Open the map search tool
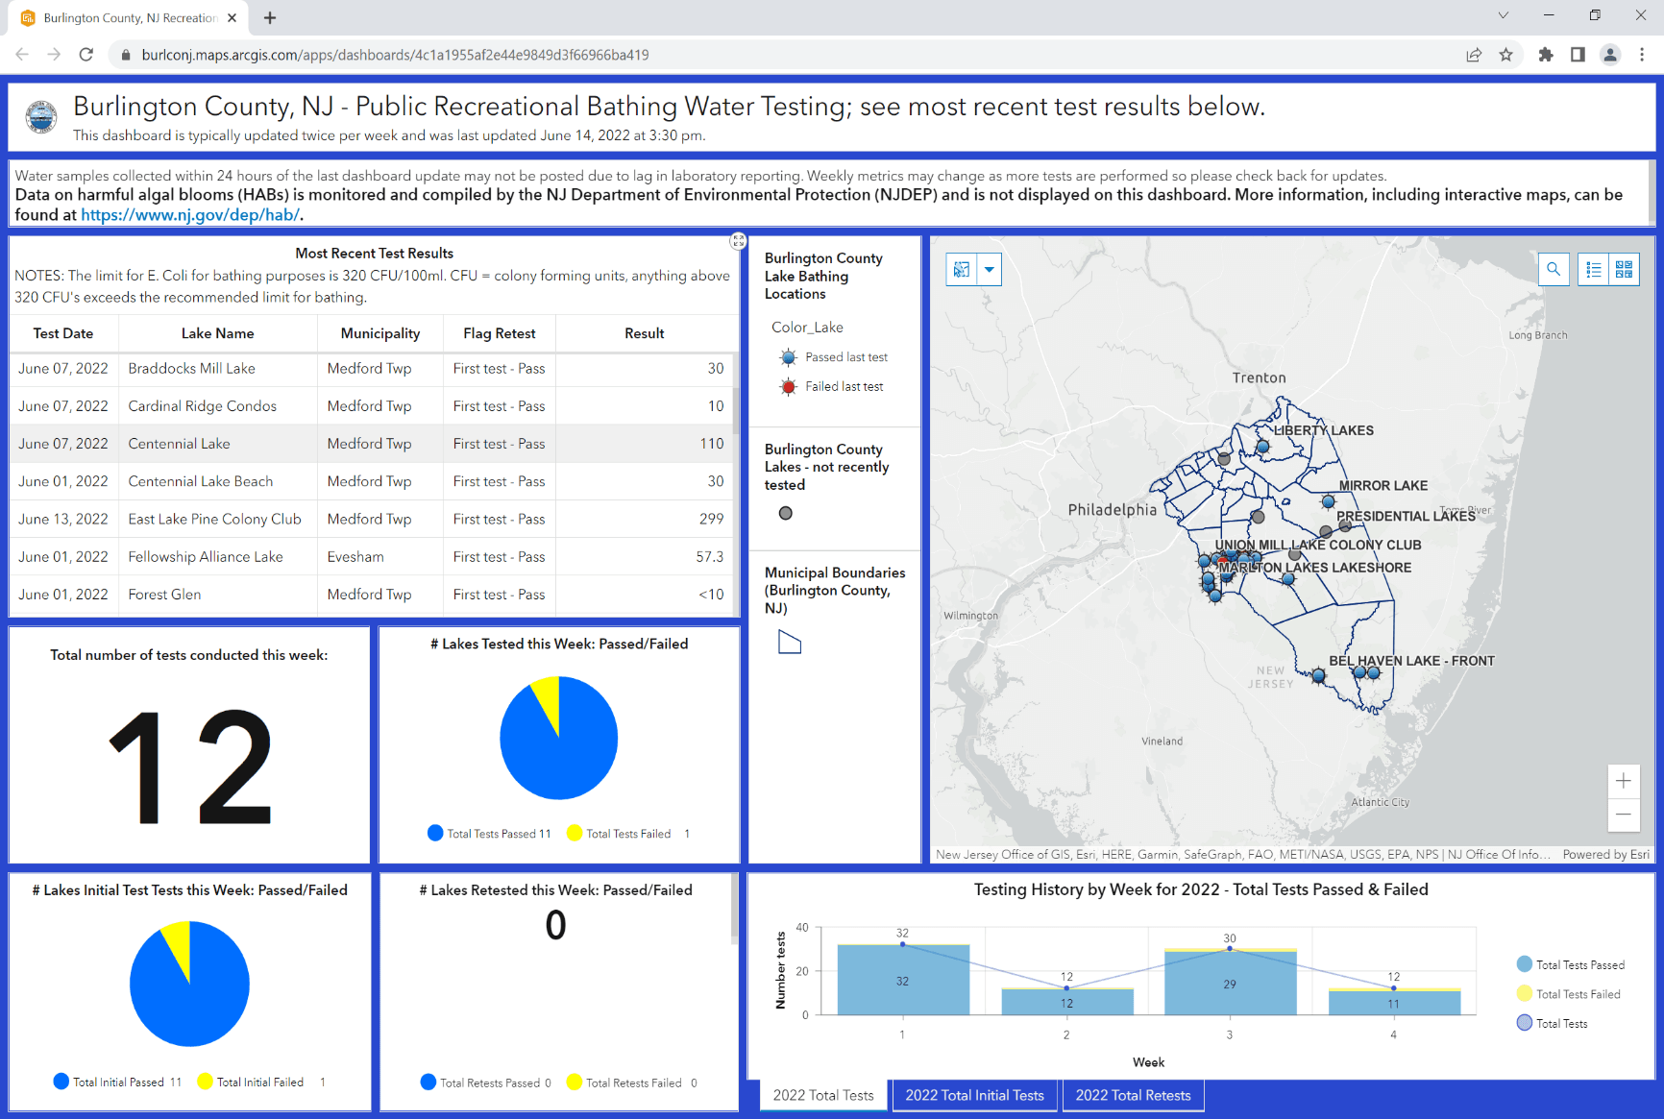 (x=1553, y=270)
